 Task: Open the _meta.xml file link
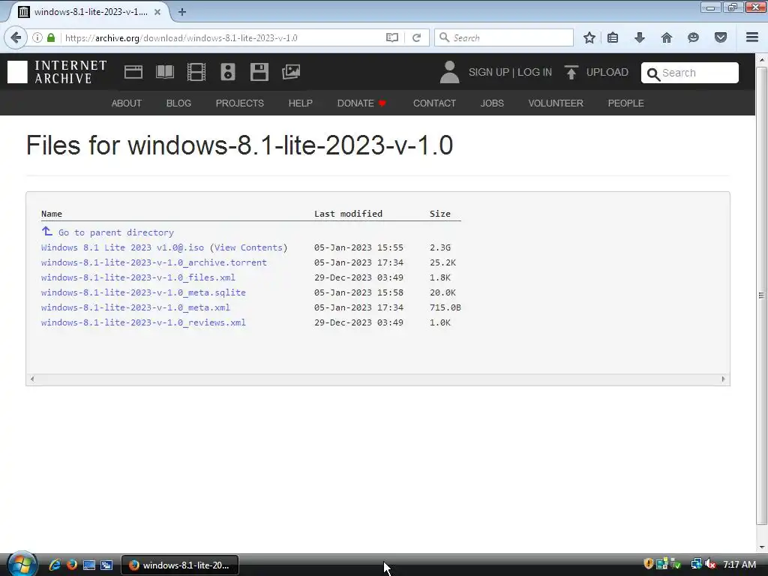[136, 307]
